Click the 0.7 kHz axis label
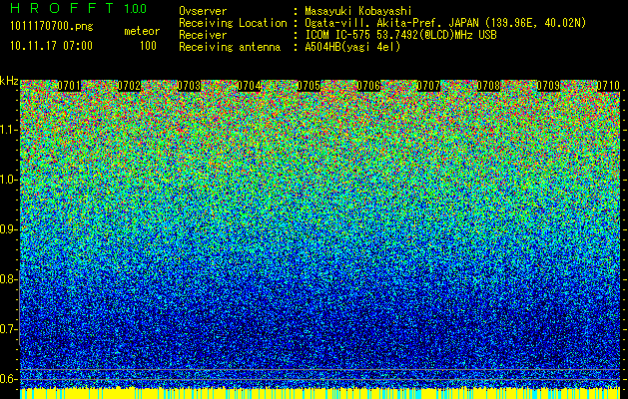Screen dimensions: 628x399 point(9,329)
